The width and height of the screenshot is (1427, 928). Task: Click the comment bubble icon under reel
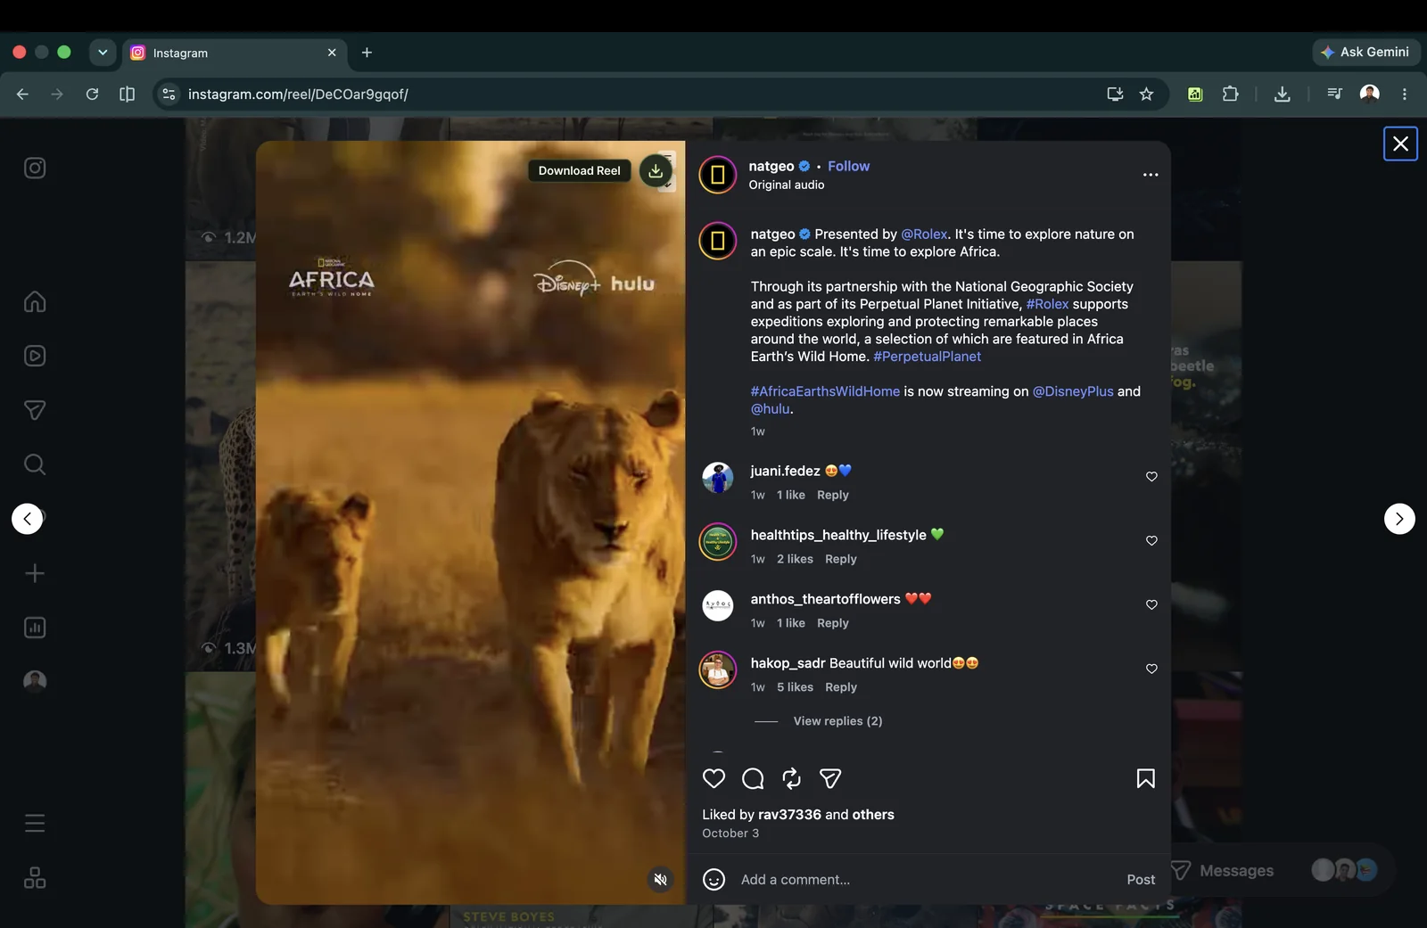753,778
